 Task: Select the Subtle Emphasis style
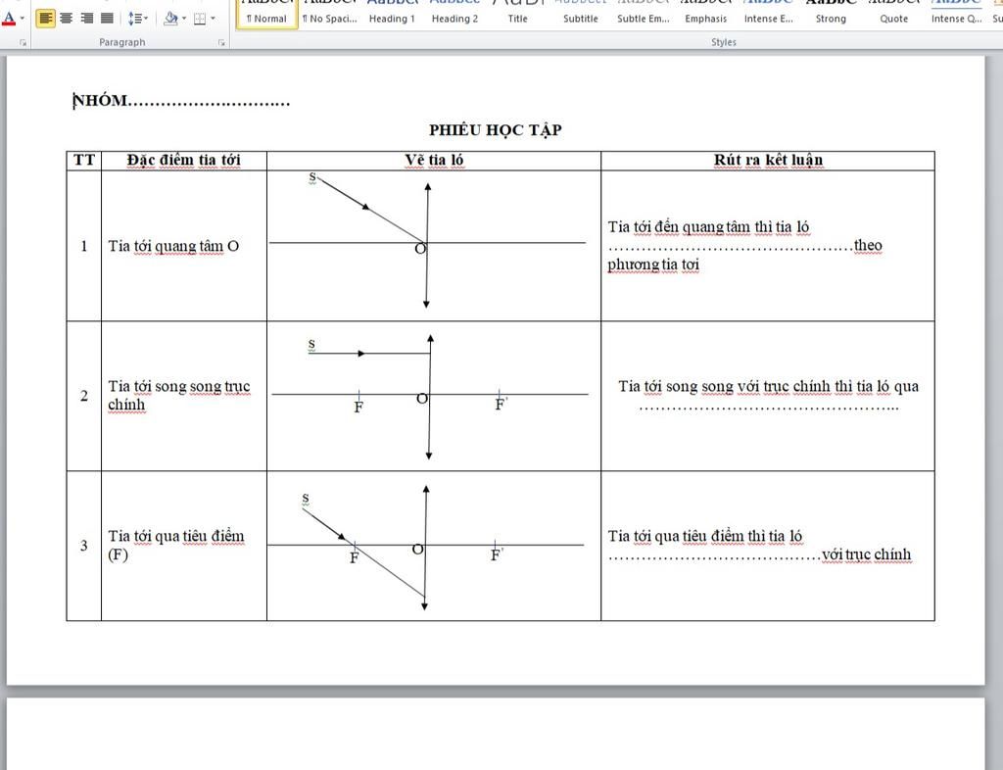point(643,14)
